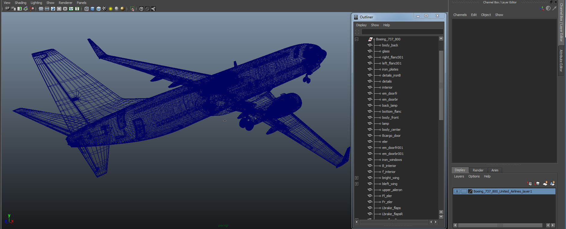Select upper_aileron in the Outliner

(392, 190)
